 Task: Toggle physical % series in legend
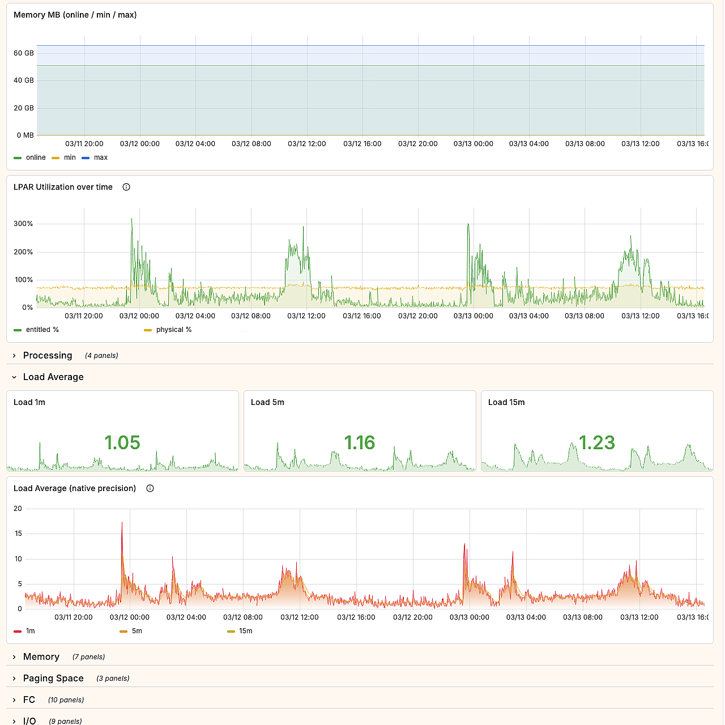point(173,330)
